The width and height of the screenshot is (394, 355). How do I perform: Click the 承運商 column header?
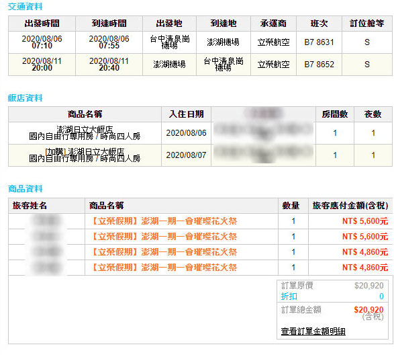[x=273, y=24]
